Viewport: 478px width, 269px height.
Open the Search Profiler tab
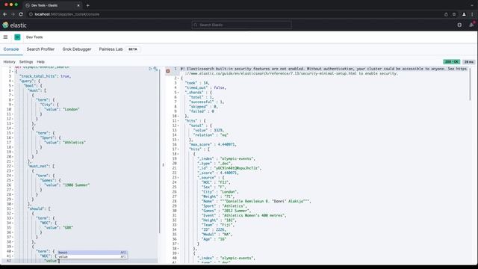[x=40, y=49]
